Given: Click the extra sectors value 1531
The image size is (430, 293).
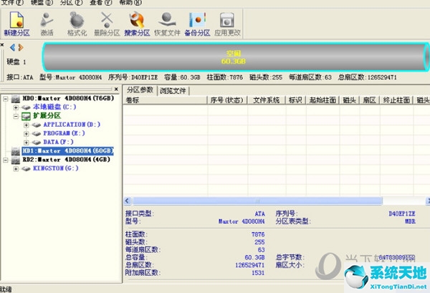Looking at the screenshot, I should (x=258, y=273).
